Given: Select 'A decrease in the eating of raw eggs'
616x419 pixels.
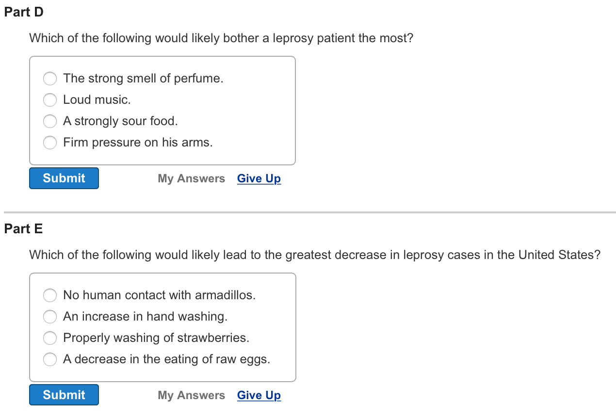Looking at the screenshot, I should click(x=50, y=359).
